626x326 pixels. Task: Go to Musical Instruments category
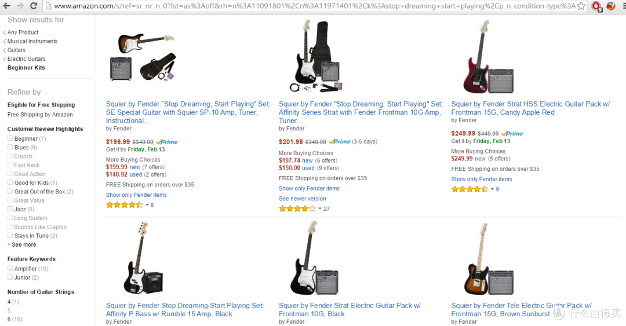click(x=32, y=41)
